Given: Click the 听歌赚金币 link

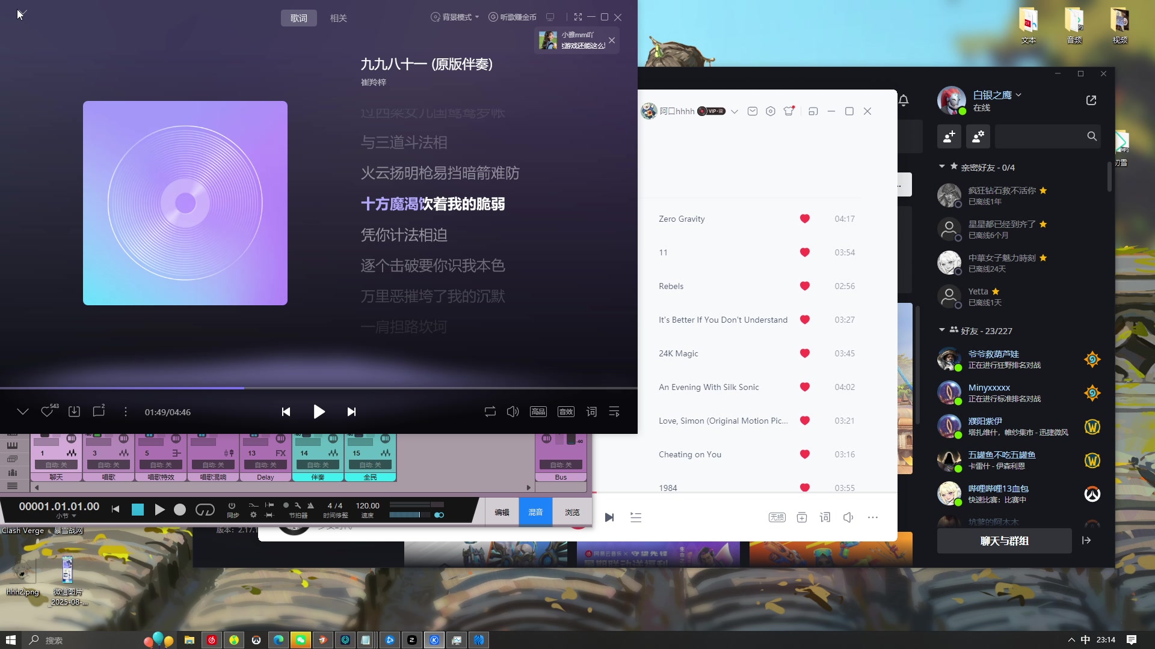Looking at the screenshot, I should (512, 17).
